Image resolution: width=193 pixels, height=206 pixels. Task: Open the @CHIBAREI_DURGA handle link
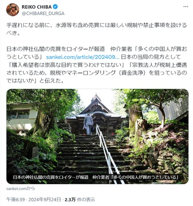43,14
